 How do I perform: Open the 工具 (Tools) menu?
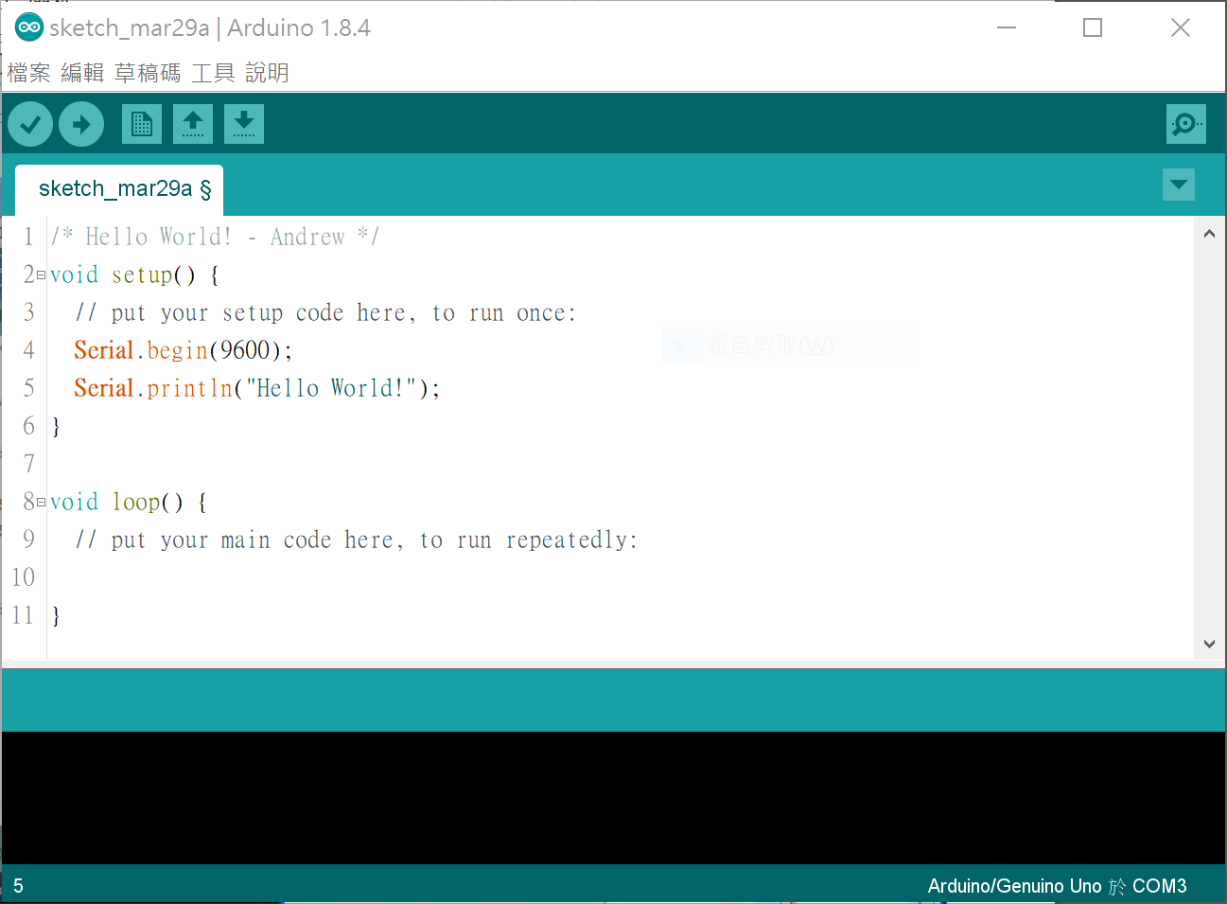pos(213,72)
